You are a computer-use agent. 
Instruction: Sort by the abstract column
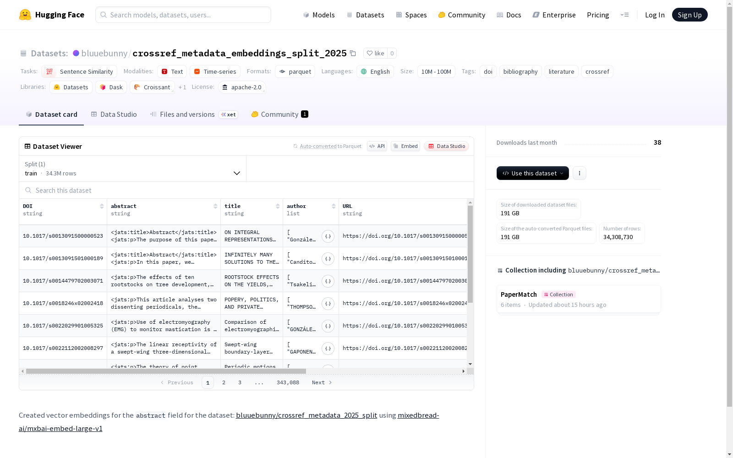point(215,206)
